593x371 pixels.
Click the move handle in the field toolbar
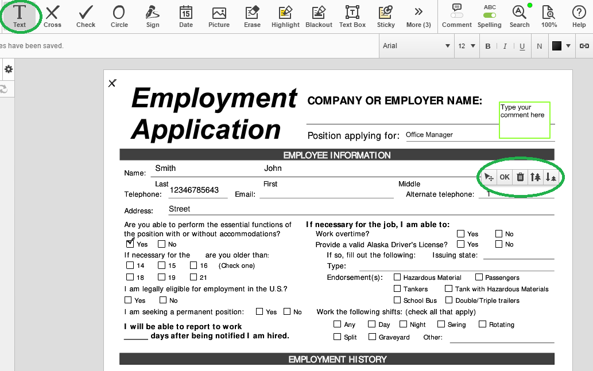pos(489,177)
